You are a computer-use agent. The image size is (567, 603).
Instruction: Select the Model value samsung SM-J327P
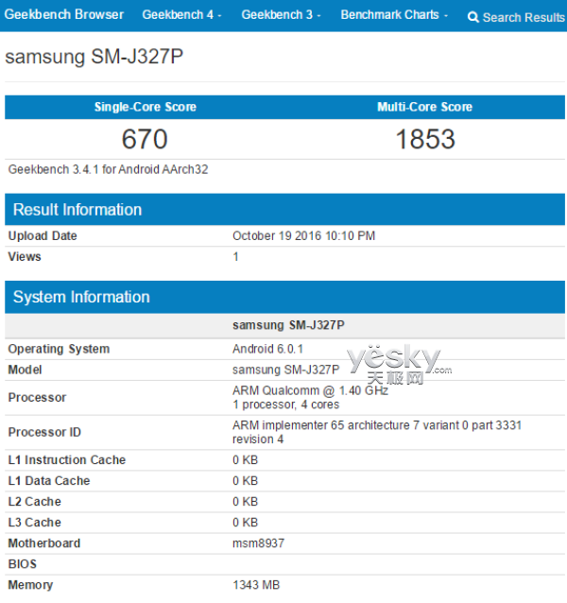pyautogui.click(x=286, y=370)
